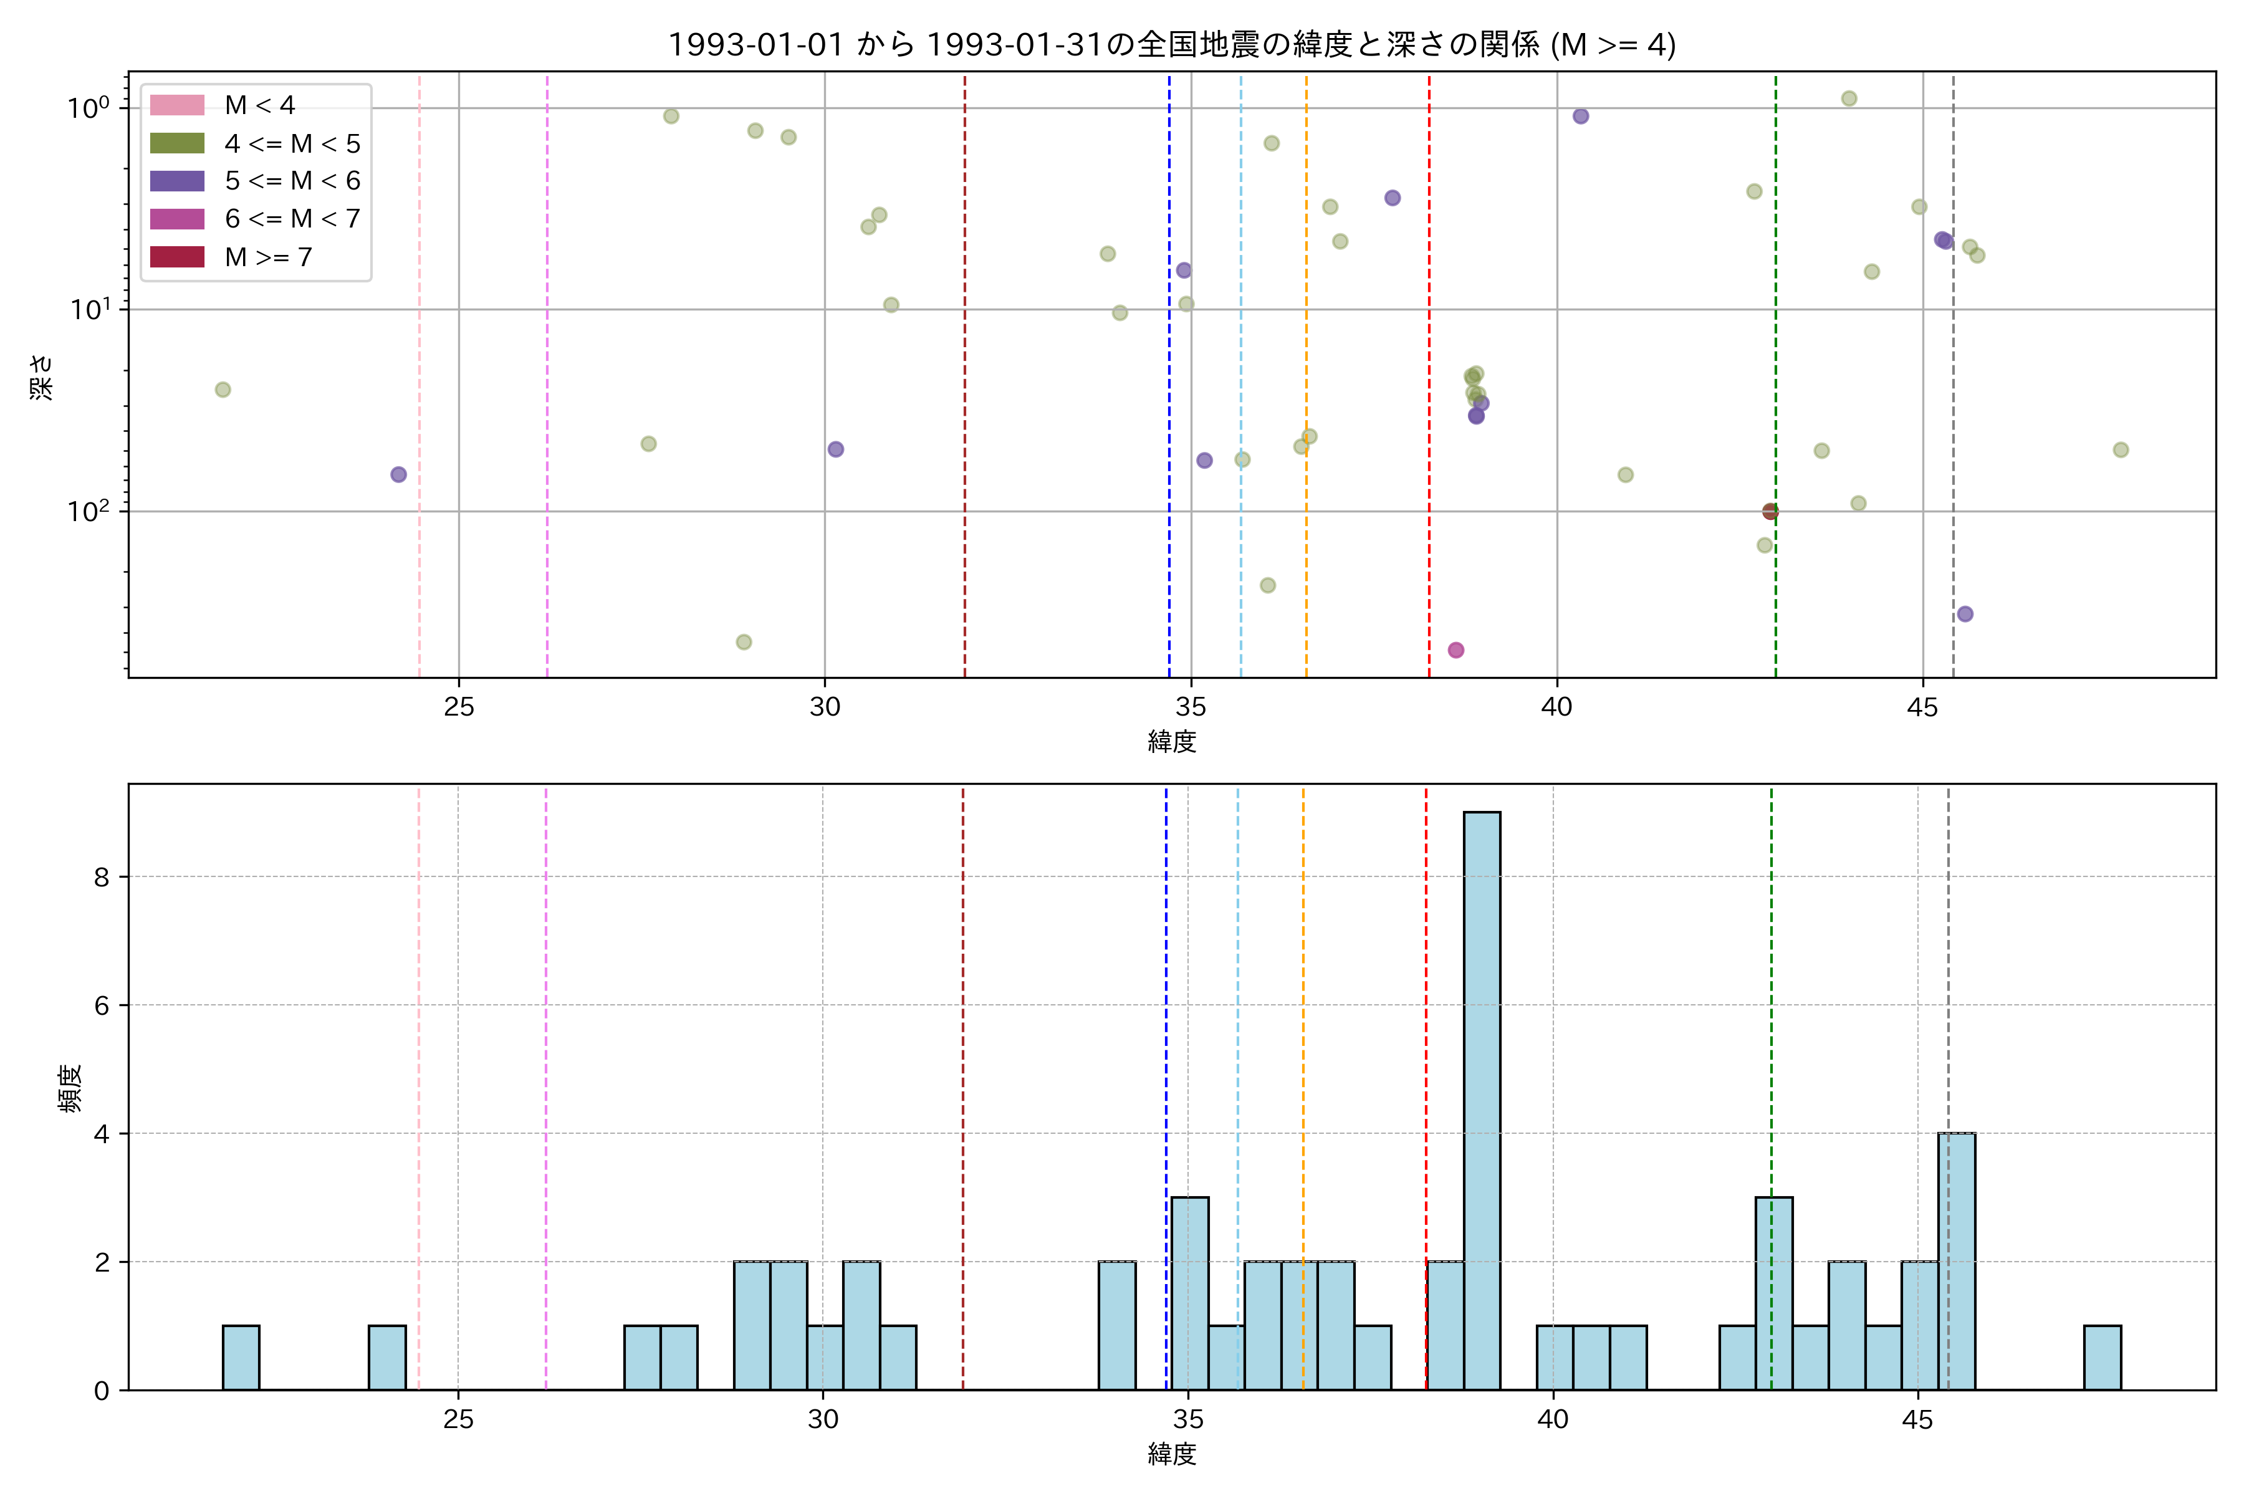Click the pink 'M < 4' legend swatch
This screenshot has width=2244, height=1496.
tap(176, 105)
